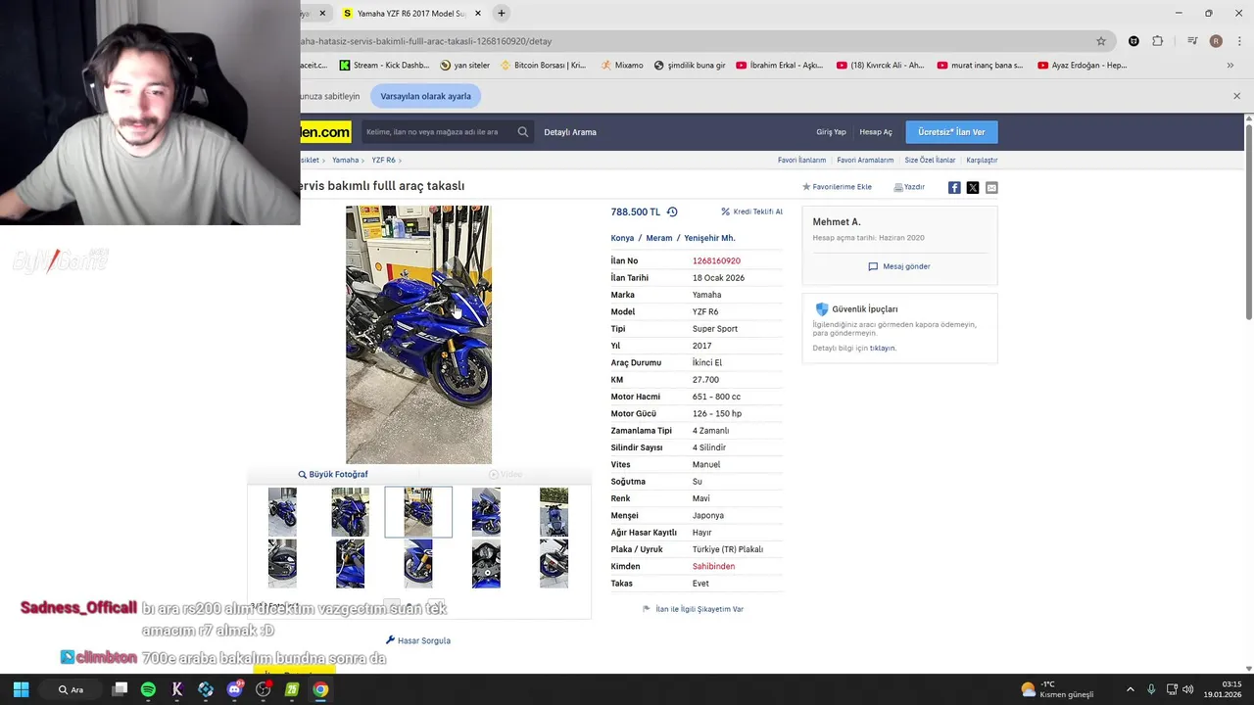Open Size Özel İlanlar link
Screen dimensions: 1254x705
(x=930, y=160)
